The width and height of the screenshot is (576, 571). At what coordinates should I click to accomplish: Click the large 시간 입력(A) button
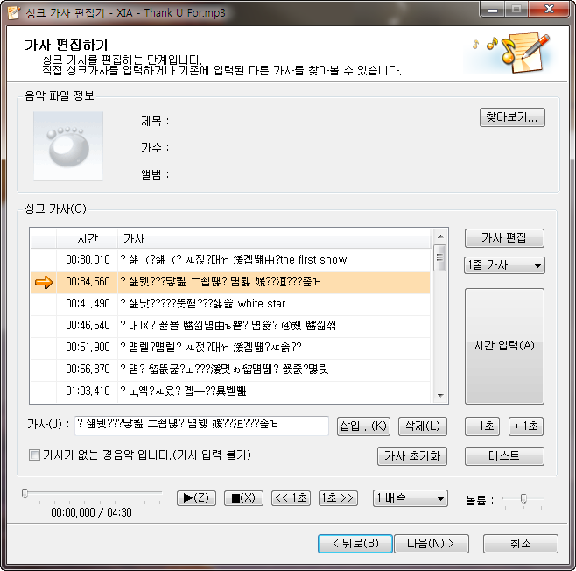(x=504, y=346)
